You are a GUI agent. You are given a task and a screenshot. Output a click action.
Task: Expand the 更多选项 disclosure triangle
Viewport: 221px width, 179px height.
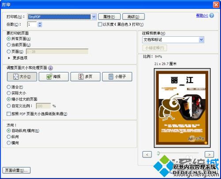click(9, 58)
